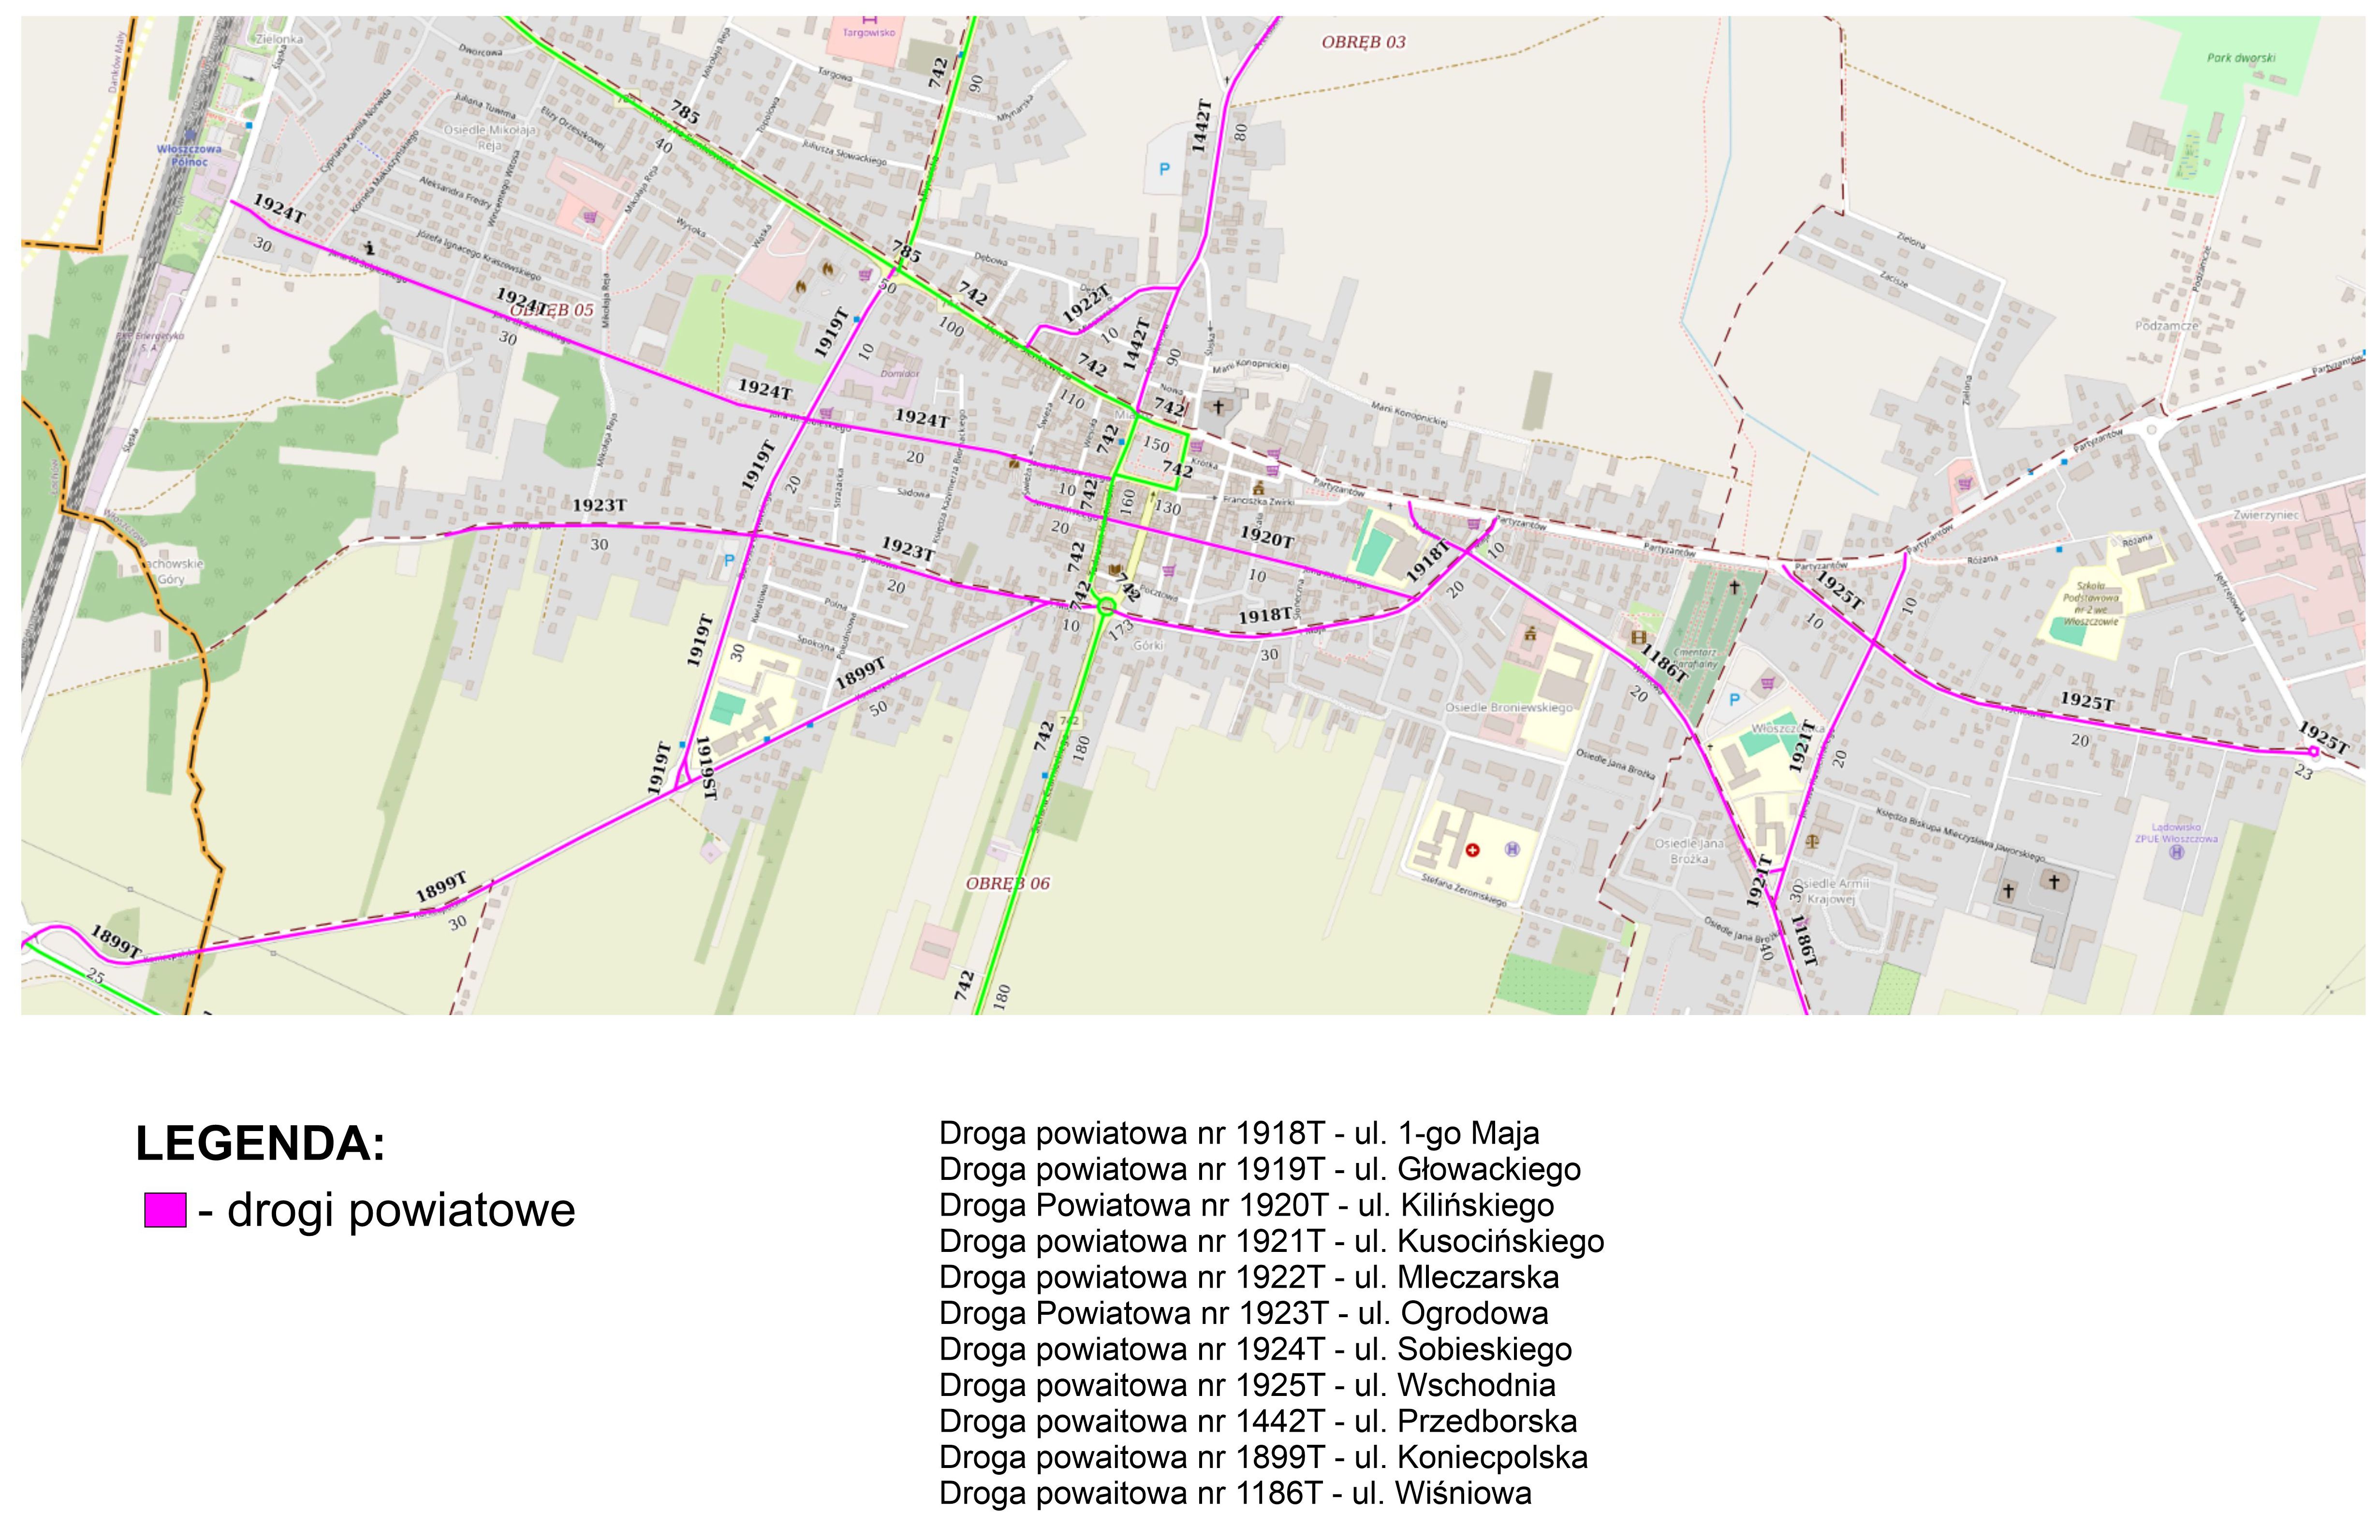This screenshot has width=2380, height=1540.
Task: Click the magenta swatch in the legend
Action: click(165, 1209)
